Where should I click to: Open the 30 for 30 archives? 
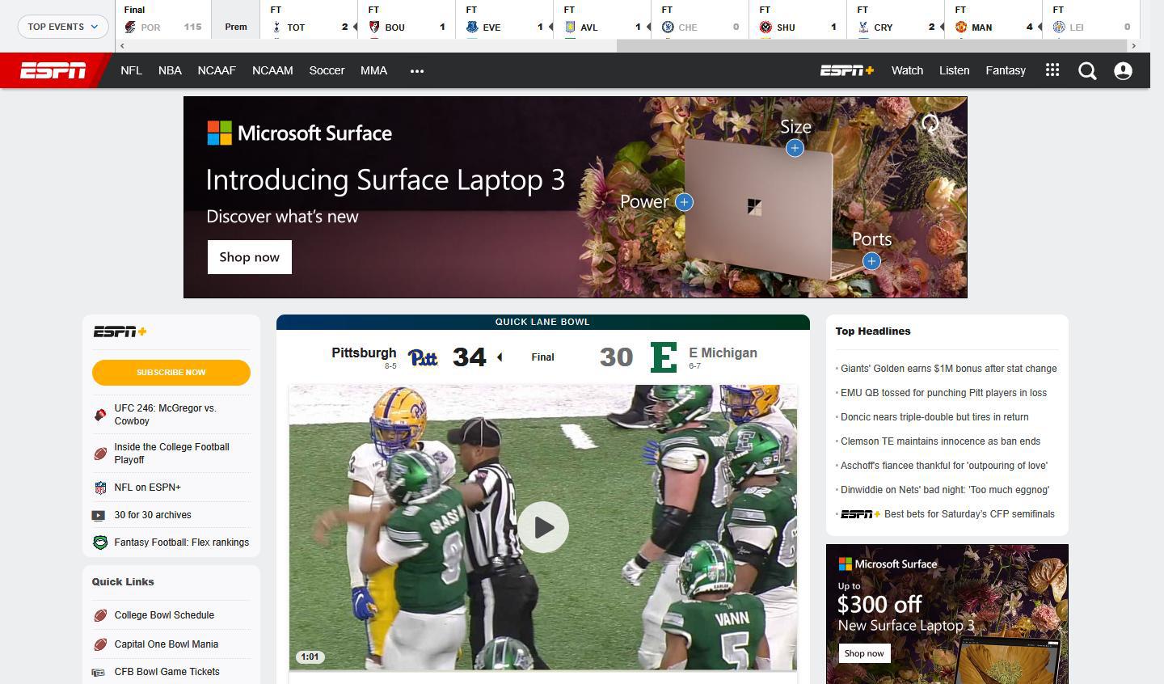pyautogui.click(x=153, y=514)
